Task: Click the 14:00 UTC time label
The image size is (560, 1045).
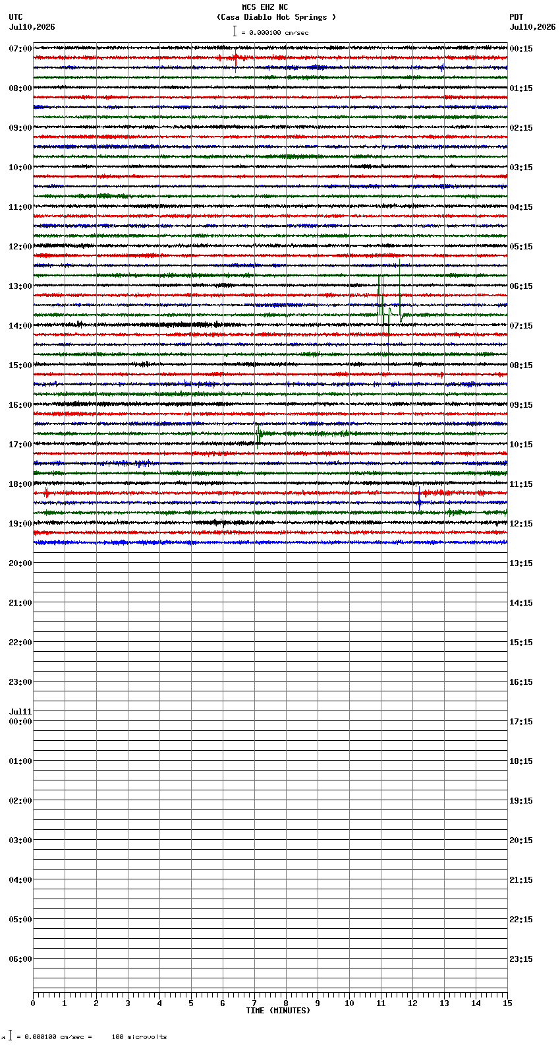Action: click(20, 326)
